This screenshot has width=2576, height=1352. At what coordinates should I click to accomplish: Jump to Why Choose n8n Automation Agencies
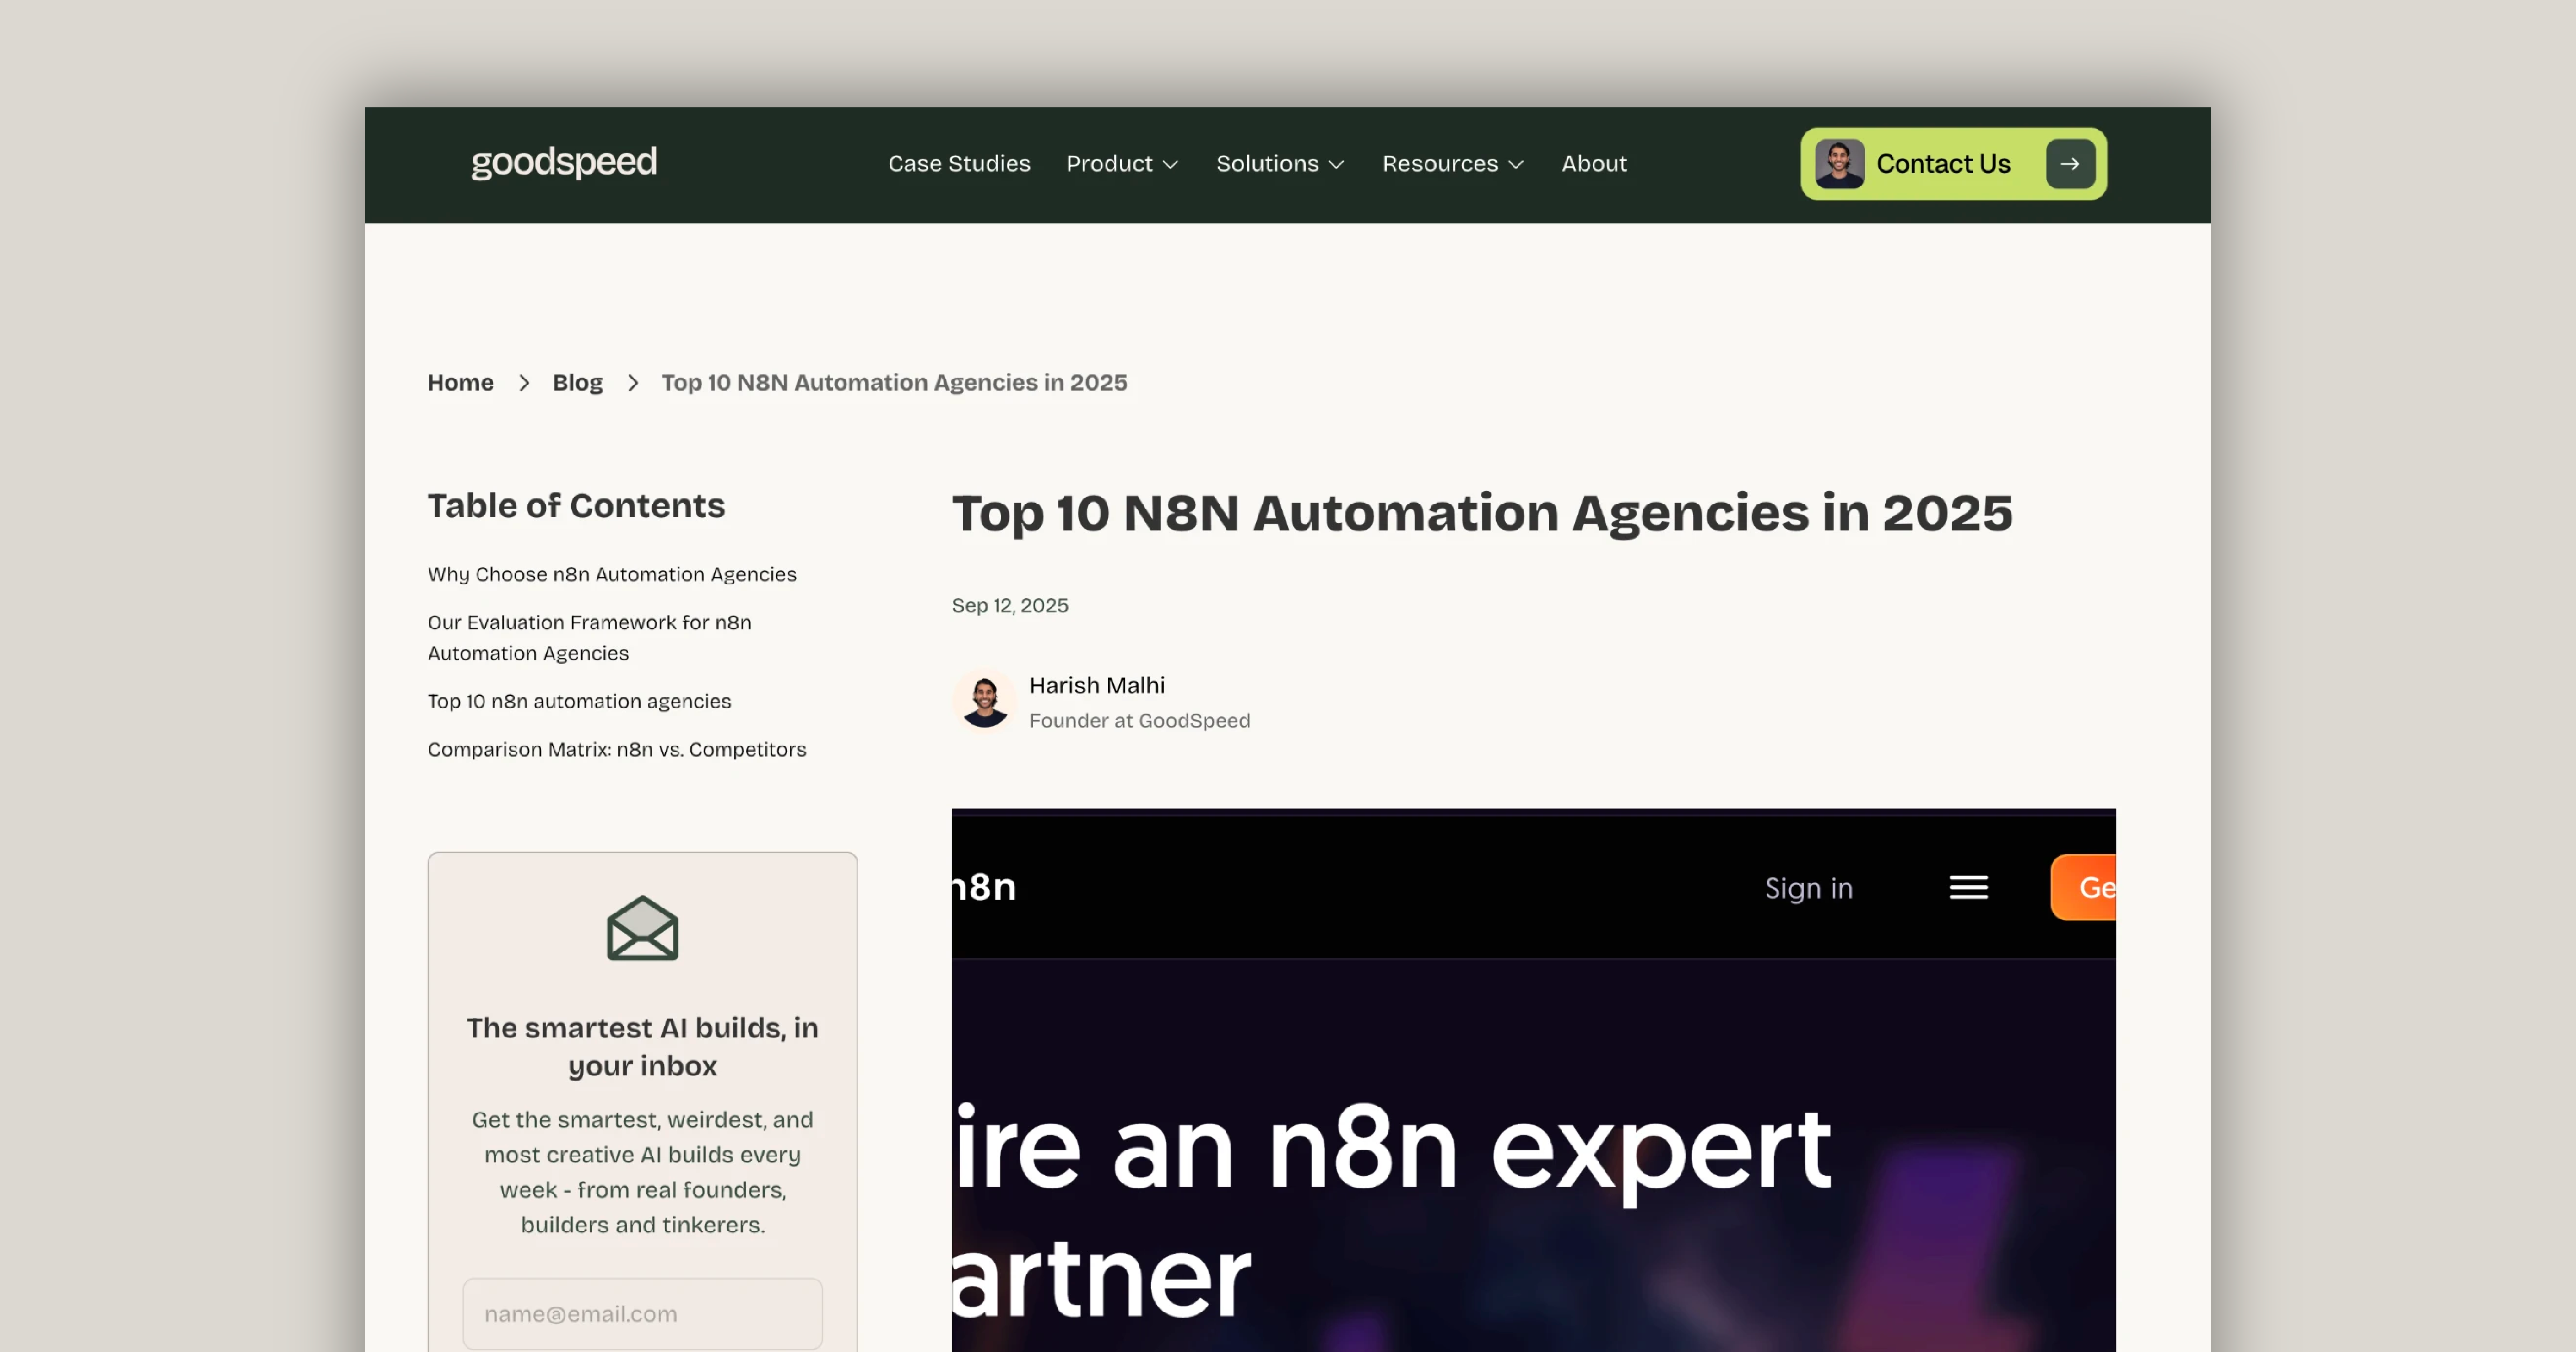(612, 574)
